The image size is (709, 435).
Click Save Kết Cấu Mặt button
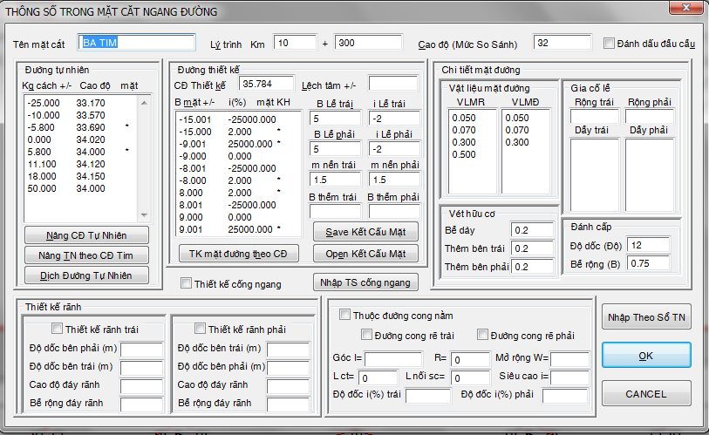(365, 232)
